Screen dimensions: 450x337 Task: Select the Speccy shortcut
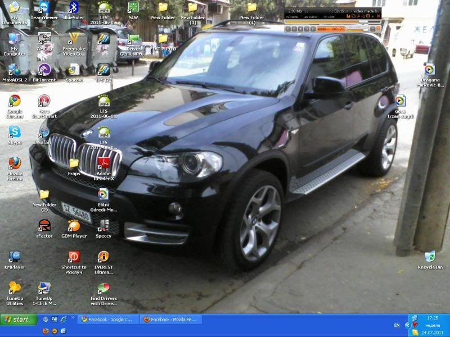(103, 229)
